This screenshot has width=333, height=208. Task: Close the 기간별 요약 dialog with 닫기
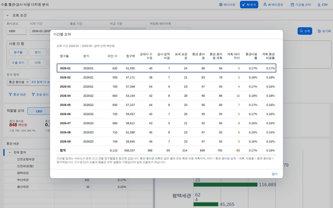[274, 174]
